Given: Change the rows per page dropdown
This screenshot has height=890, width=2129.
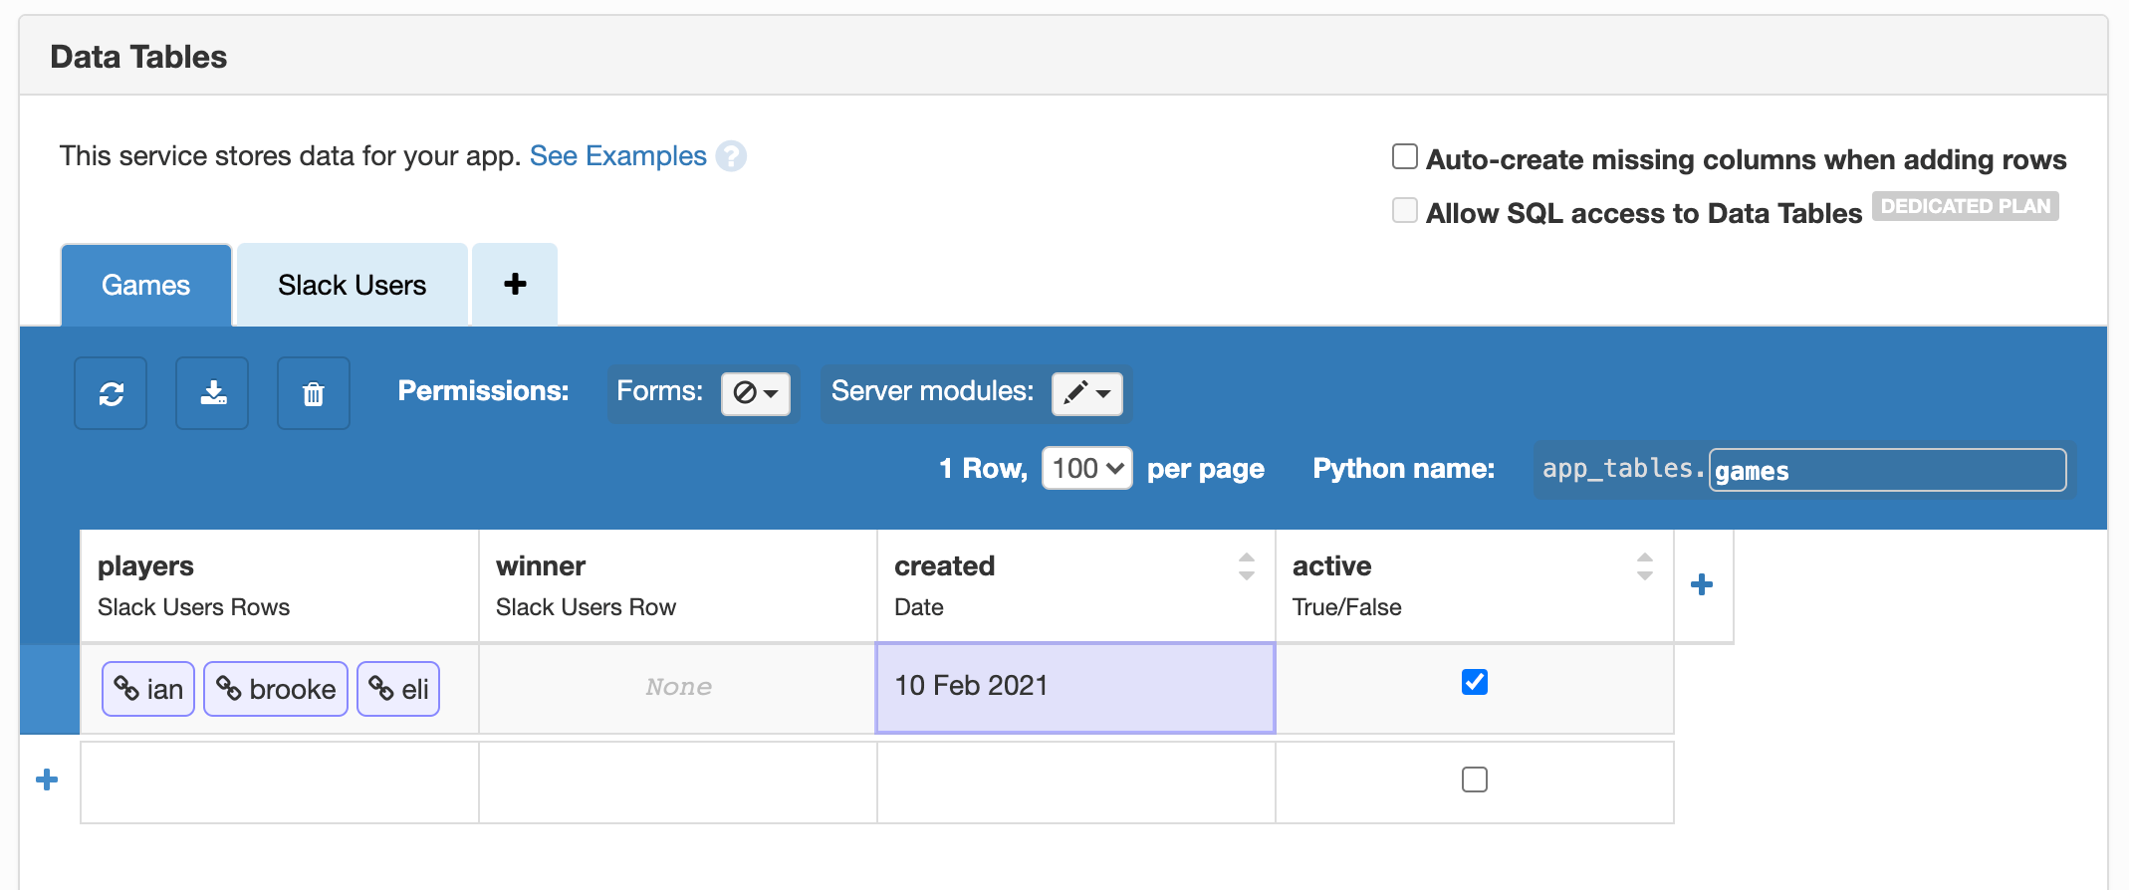Looking at the screenshot, I should (1086, 468).
